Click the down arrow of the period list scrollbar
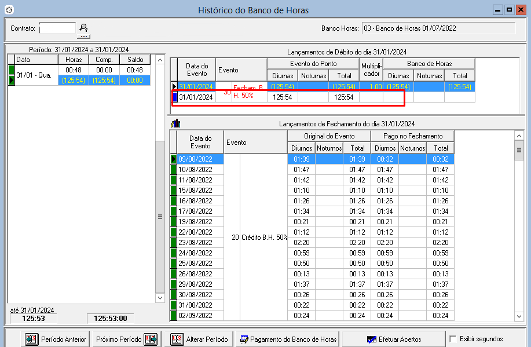This screenshot has height=347, width=531. coord(160,297)
